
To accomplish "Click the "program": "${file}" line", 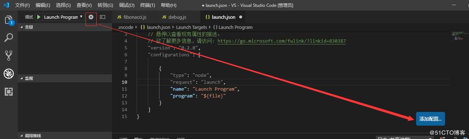I will [198, 96].
